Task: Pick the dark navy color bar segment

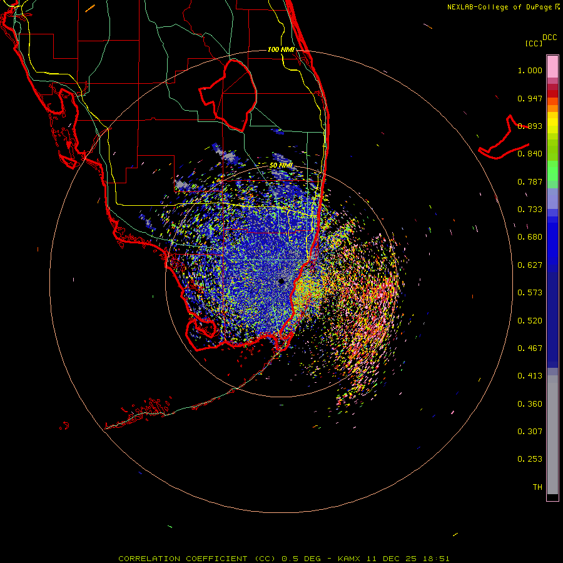Action: (x=552, y=320)
